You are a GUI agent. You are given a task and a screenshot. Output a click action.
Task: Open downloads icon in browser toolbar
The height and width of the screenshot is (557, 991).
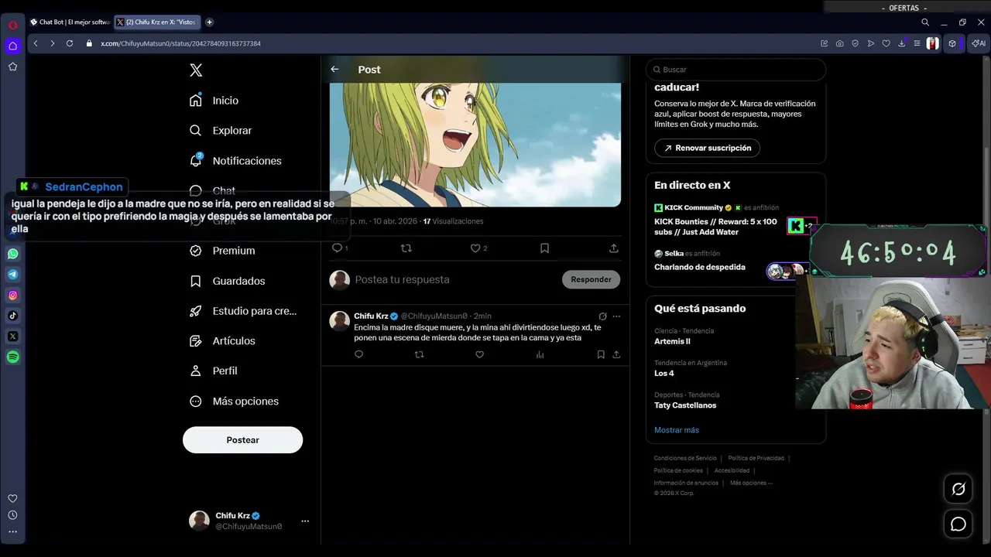(x=901, y=43)
